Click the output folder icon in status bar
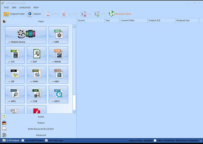Image resolution: width=203 pixels, height=144 pixels. coord(4,140)
